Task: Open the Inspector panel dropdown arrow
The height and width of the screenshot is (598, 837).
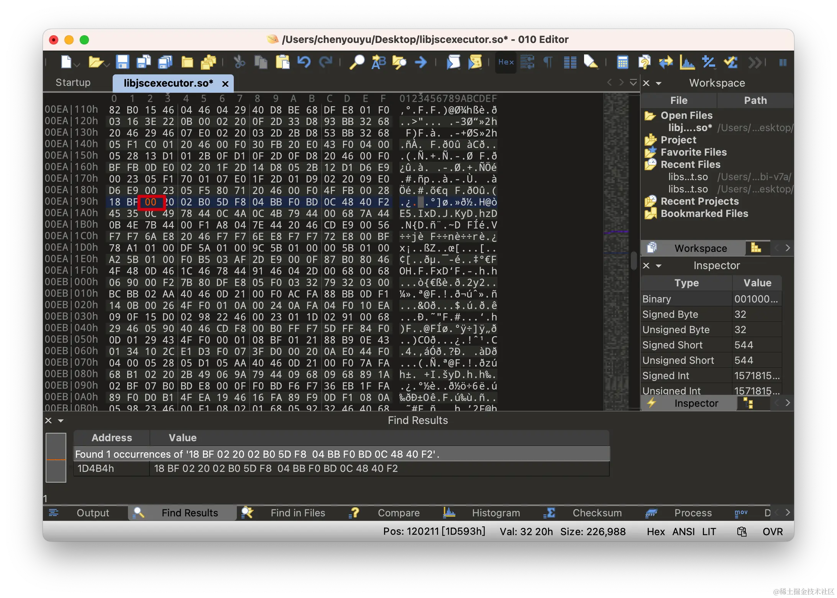Action: tap(659, 266)
